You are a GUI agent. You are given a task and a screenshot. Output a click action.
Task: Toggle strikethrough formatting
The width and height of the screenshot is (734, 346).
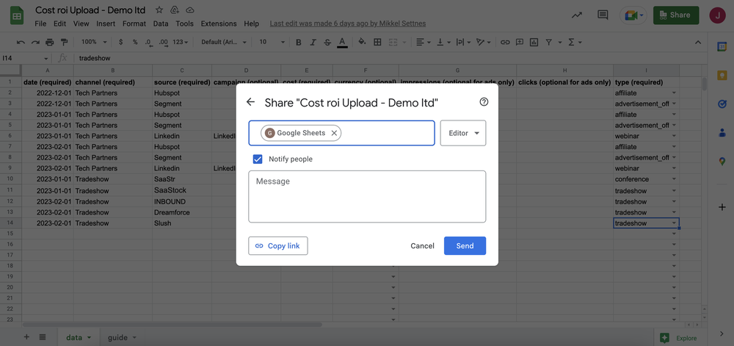[x=327, y=42]
